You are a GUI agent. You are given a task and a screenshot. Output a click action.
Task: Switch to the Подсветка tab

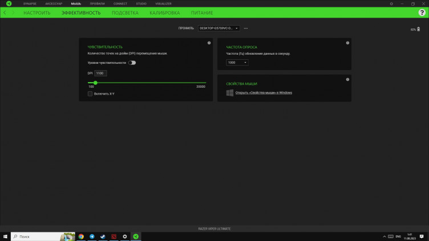pos(125,13)
